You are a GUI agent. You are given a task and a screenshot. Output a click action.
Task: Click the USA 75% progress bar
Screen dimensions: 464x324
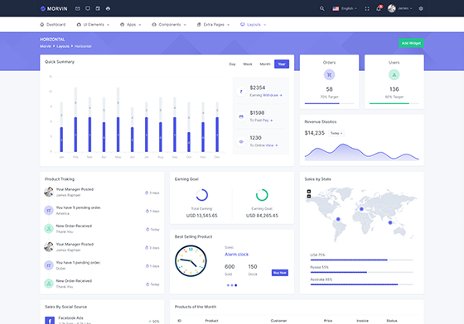click(x=361, y=260)
